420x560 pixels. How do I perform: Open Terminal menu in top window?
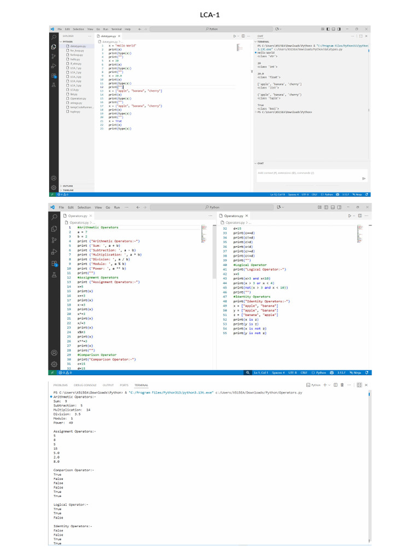(116, 29)
